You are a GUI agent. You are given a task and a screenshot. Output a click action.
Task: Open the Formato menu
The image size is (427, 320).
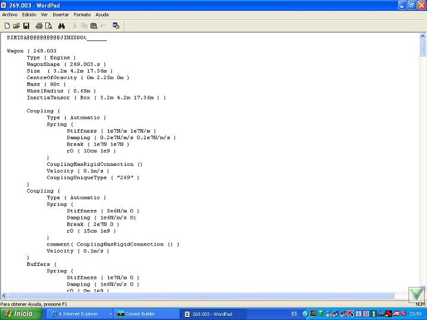pos(82,14)
